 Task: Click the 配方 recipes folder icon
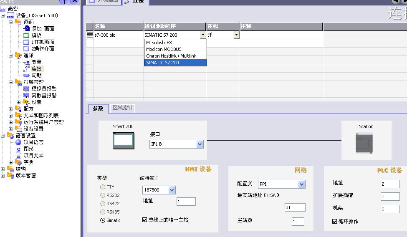tap(18, 109)
